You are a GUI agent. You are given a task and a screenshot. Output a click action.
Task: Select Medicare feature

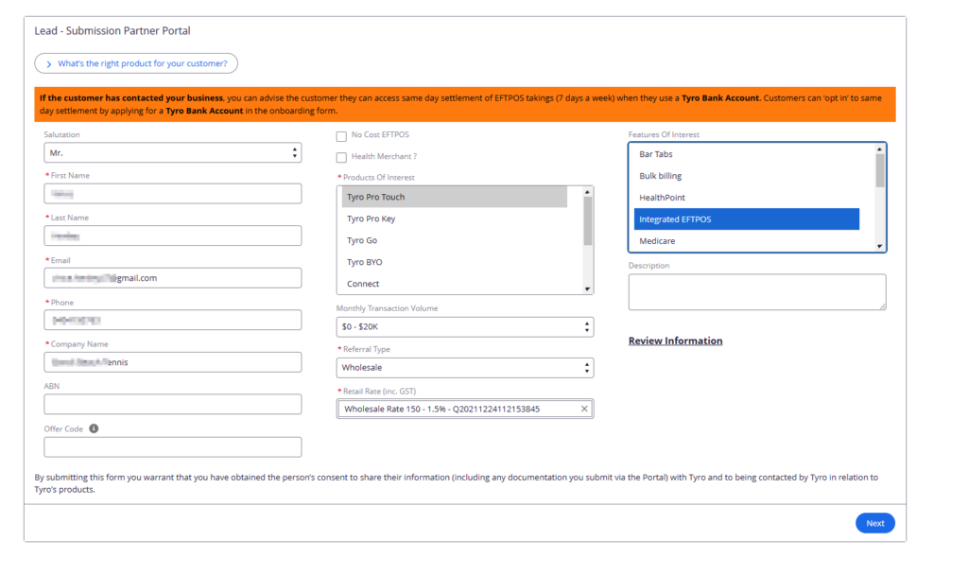click(747, 241)
